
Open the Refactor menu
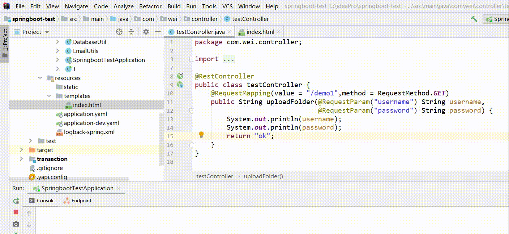tap(150, 6)
